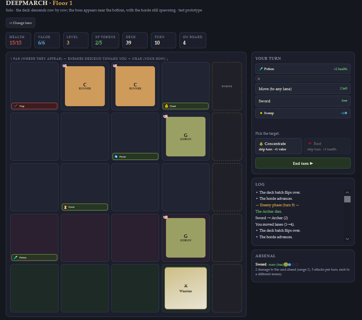Screen dimensions: 362x320
Task: Click the Clock hourglass icon
Action: click(x=65, y=207)
